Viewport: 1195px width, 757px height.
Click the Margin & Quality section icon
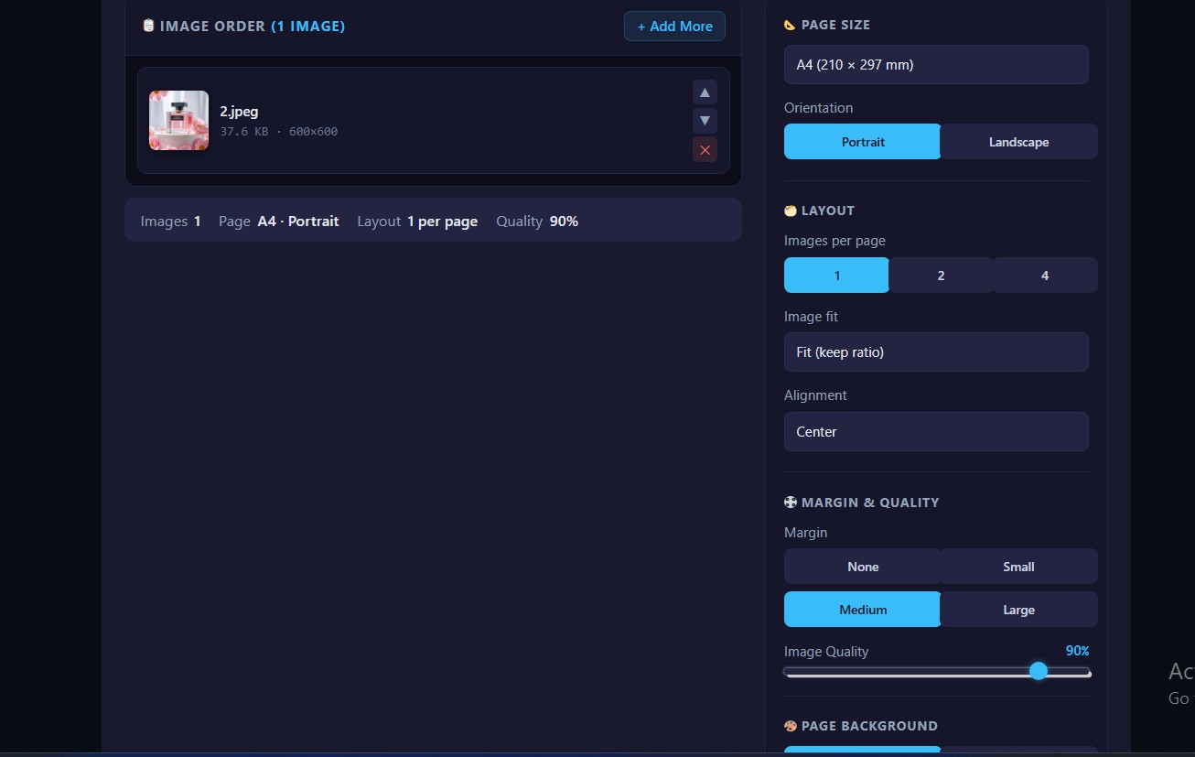(x=791, y=503)
